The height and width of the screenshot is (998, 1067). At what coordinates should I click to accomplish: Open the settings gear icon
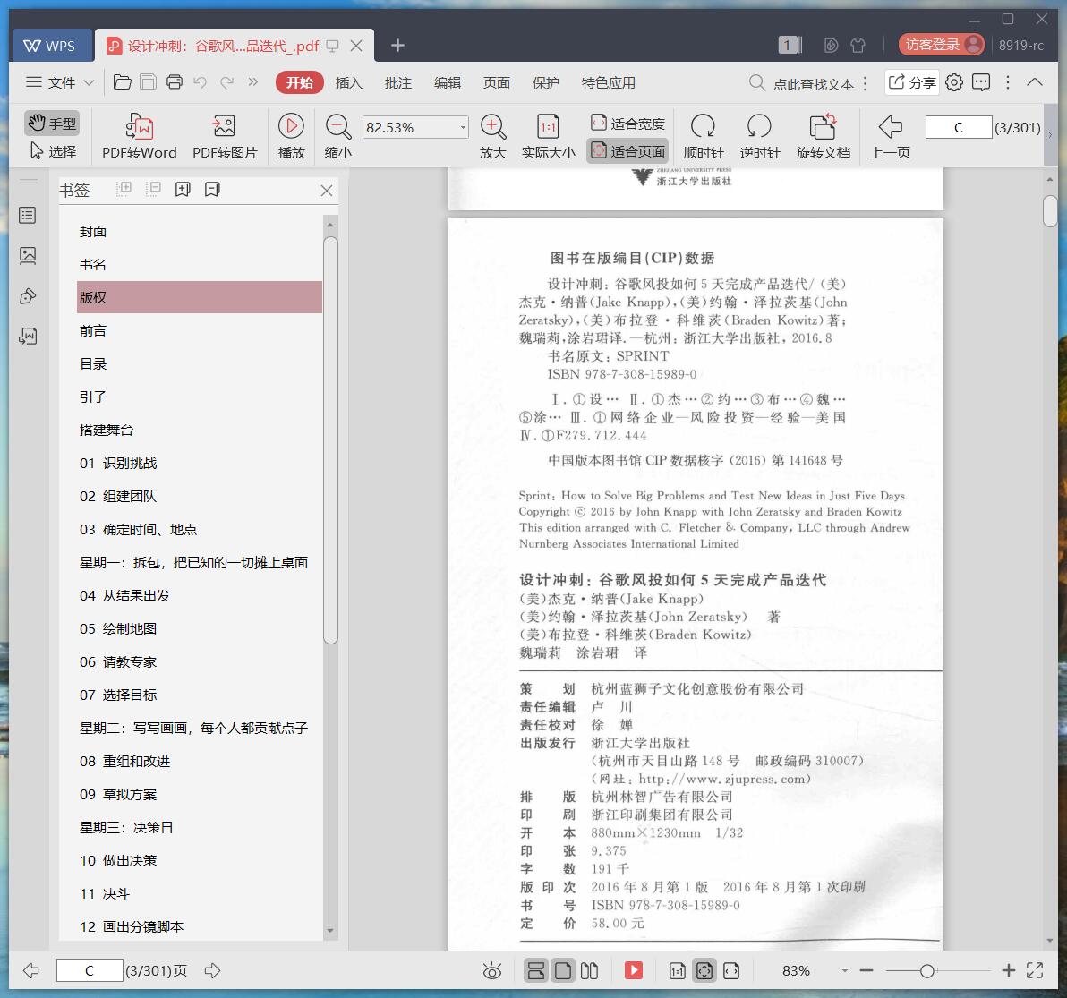[954, 82]
